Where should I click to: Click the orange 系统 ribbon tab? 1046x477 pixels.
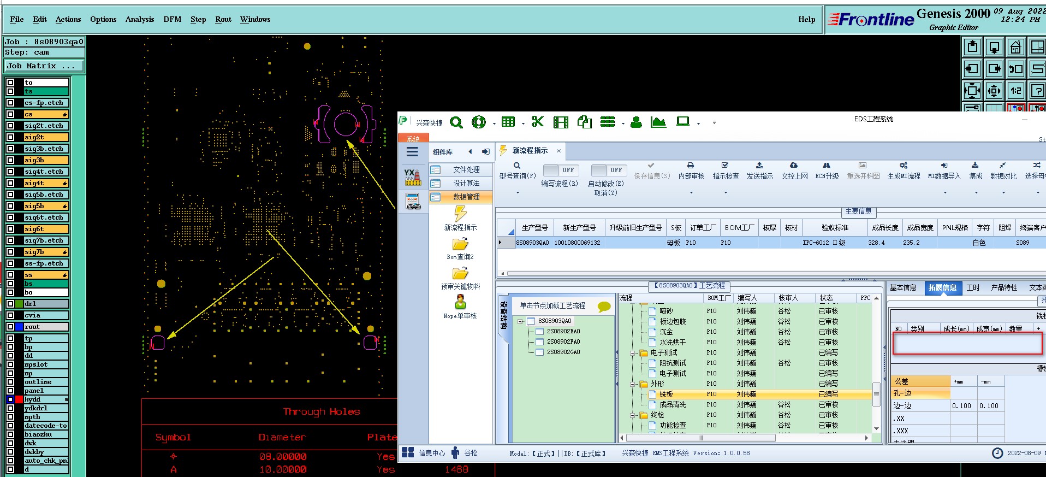click(x=413, y=138)
